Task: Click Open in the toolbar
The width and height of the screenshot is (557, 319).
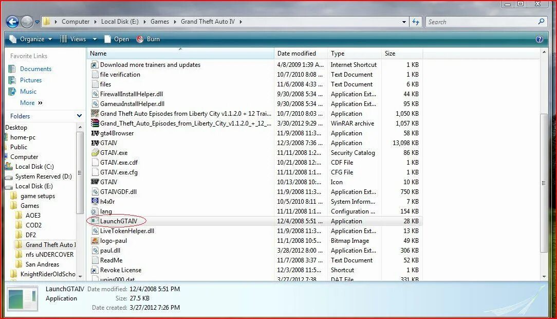Action: click(x=117, y=39)
